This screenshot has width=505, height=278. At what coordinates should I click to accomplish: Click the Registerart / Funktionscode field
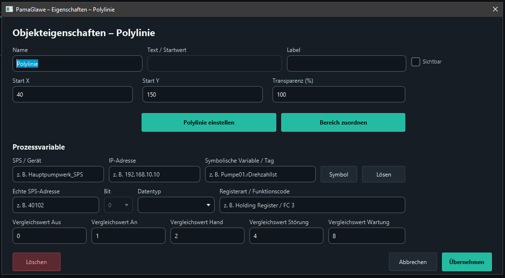click(x=312, y=205)
